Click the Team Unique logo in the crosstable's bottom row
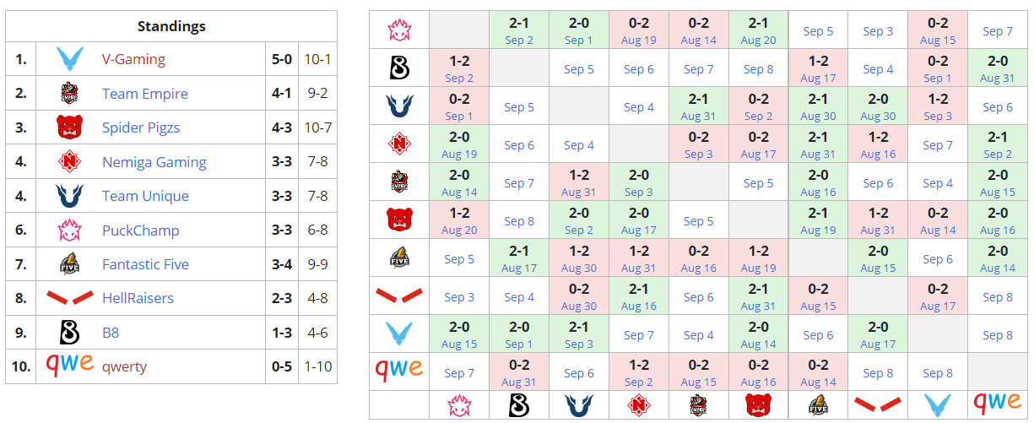The width and height of the screenshot is (1034, 423). tap(578, 405)
